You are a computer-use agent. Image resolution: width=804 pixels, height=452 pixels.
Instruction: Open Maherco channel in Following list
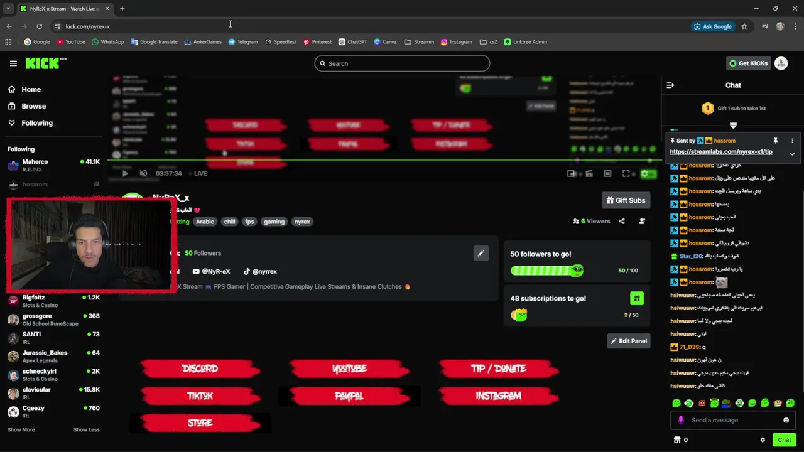pyautogui.click(x=53, y=165)
